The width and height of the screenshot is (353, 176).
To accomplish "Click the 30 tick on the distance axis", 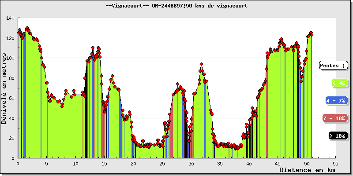I will [x=191, y=163].
